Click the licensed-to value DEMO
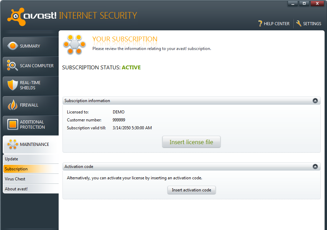327x230 pixels. pos(118,112)
